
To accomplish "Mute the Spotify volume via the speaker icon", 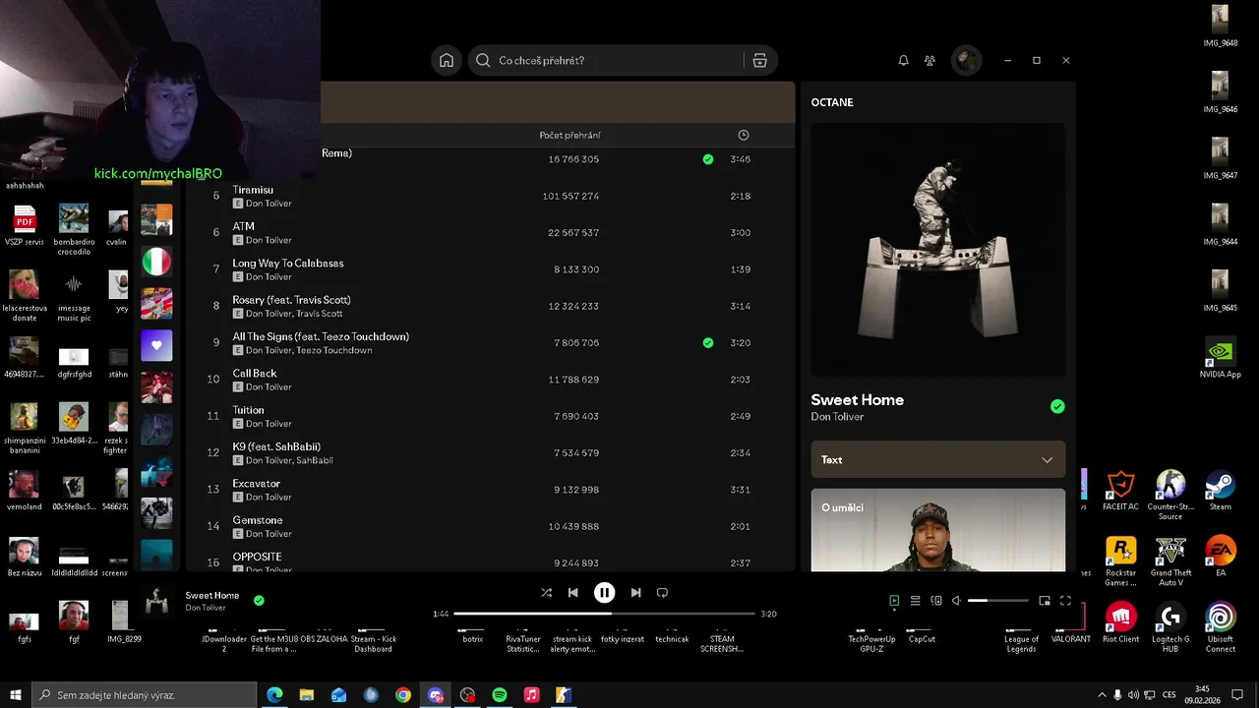I will pyautogui.click(x=956, y=601).
